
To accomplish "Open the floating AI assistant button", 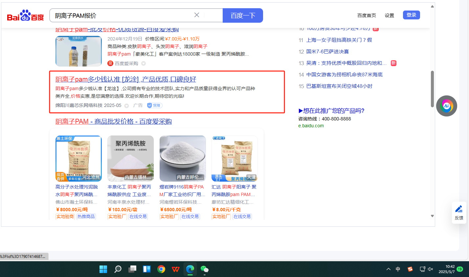I will (x=447, y=106).
